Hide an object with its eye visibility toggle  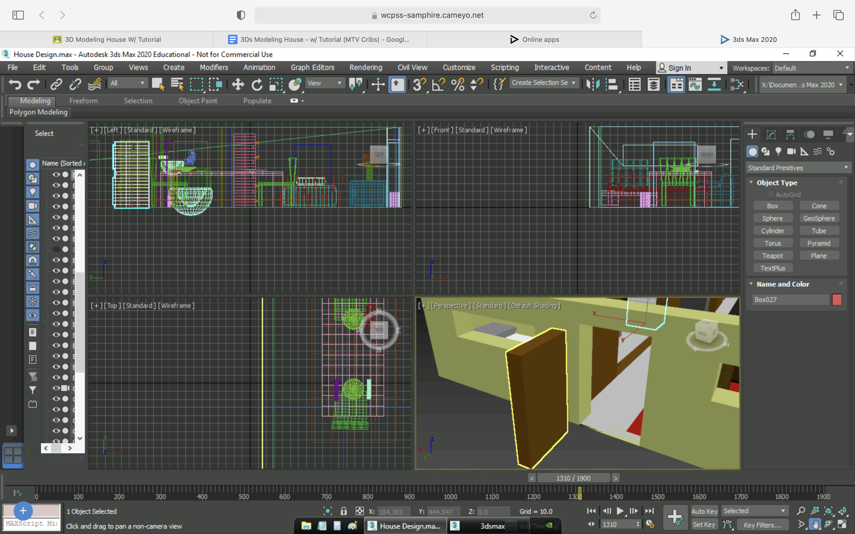(x=56, y=174)
